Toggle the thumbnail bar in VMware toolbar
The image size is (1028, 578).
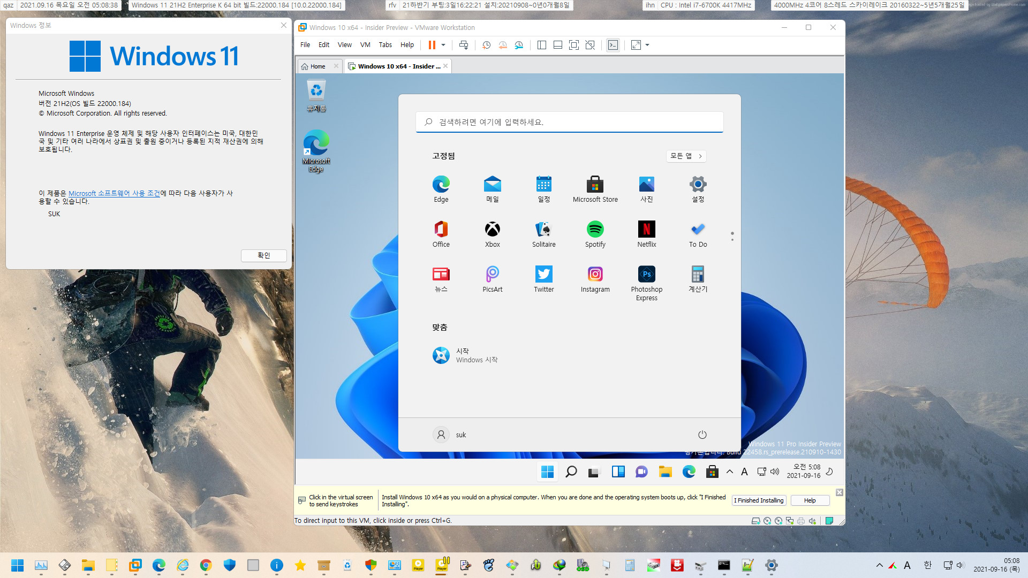tap(558, 45)
